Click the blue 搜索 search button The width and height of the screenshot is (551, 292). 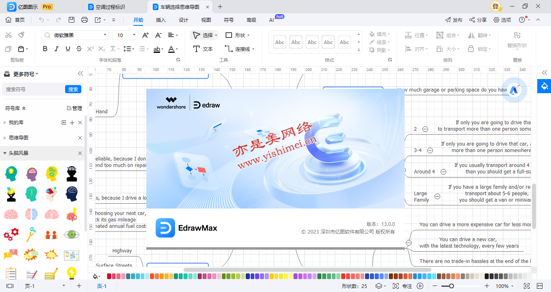pyautogui.click(x=73, y=89)
